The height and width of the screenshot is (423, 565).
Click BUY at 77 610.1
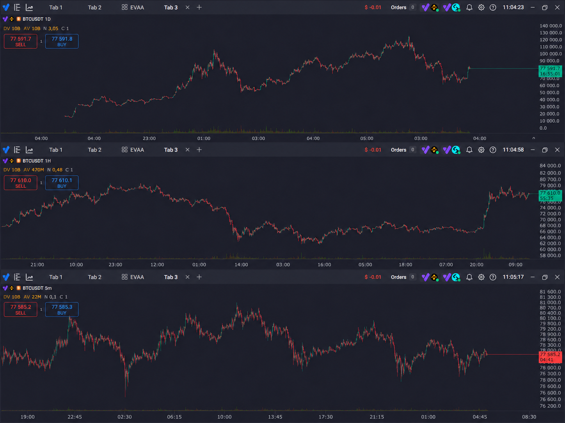62,183
